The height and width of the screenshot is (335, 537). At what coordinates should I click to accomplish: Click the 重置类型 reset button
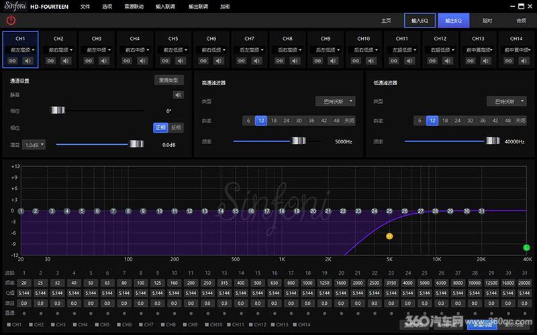[168, 80]
